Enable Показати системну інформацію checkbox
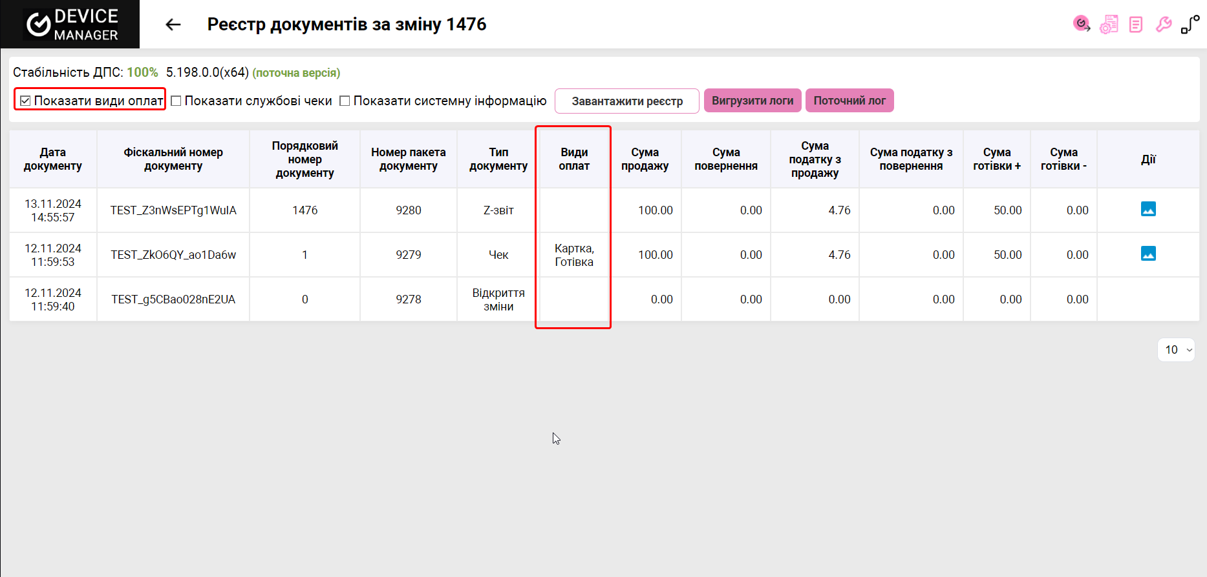 pos(345,101)
